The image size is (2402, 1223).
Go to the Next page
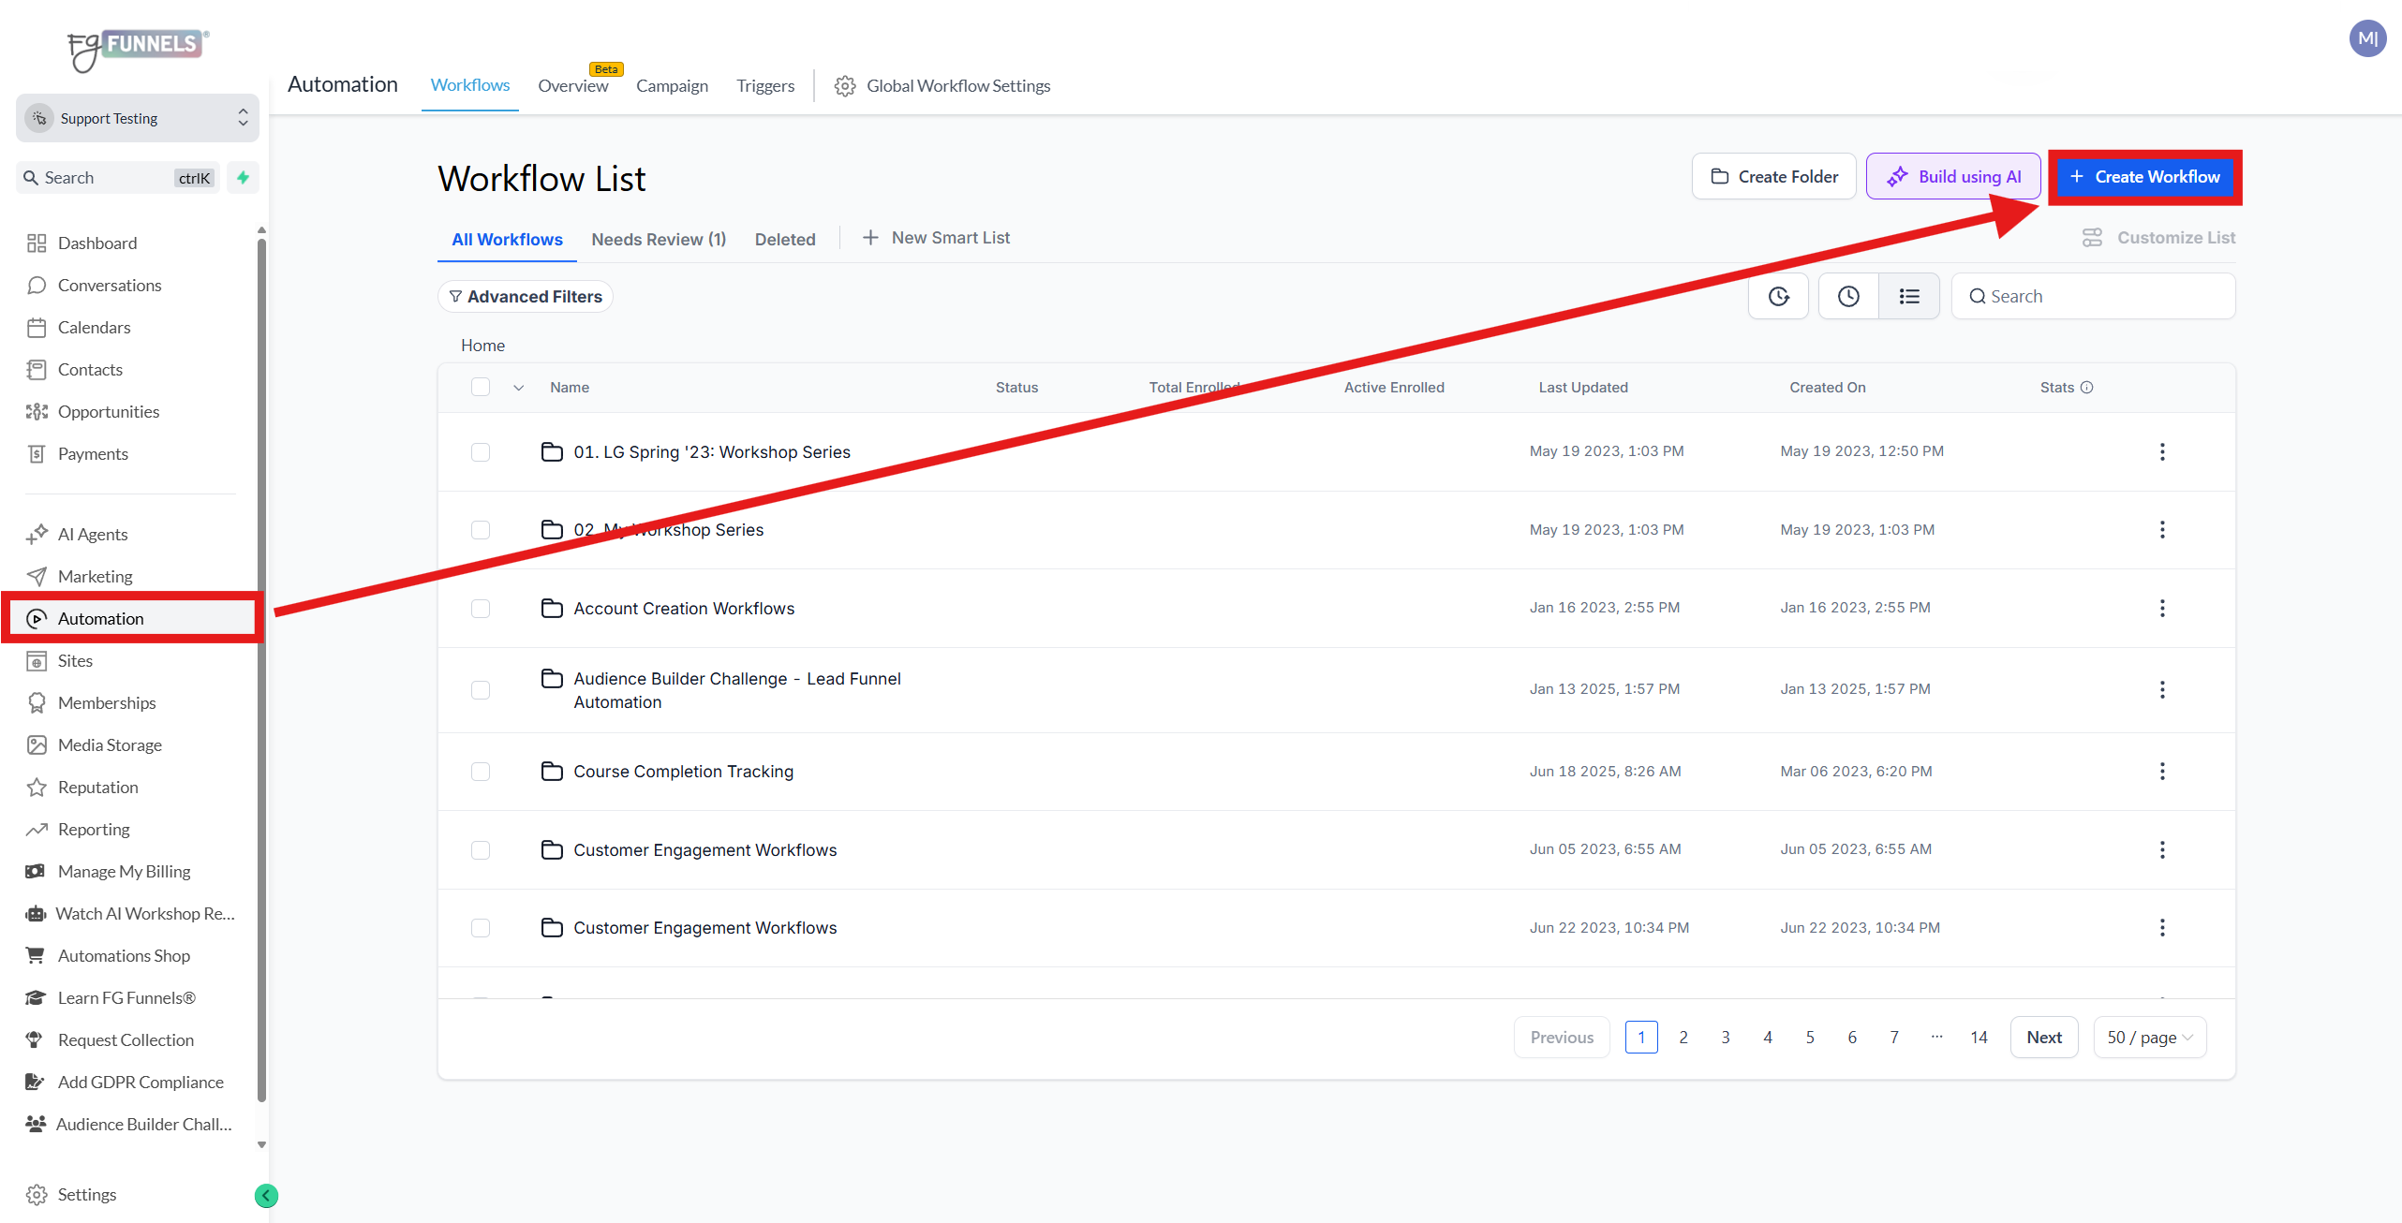point(2044,1037)
